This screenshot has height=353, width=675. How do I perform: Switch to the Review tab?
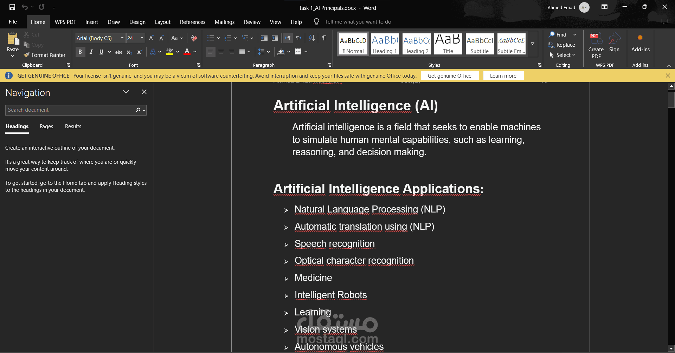[252, 22]
